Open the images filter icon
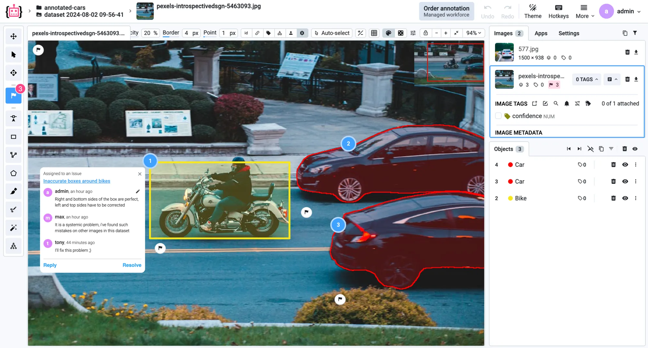Screen dimensions: 648x348 click(x=635, y=33)
